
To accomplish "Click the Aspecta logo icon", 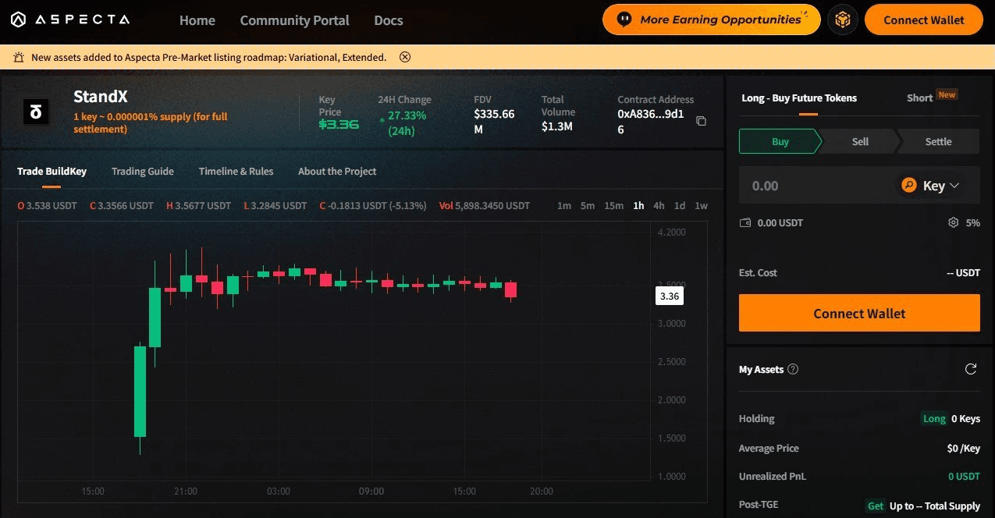I will pyautogui.click(x=19, y=20).
